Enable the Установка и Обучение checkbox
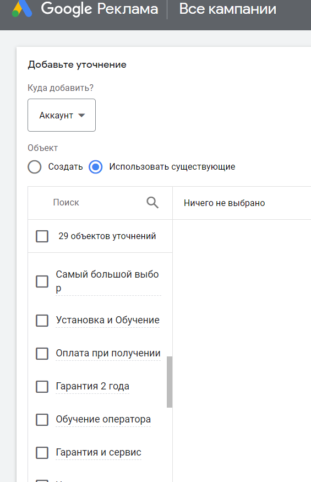This screenshot has height=482, width=311. 42,320
